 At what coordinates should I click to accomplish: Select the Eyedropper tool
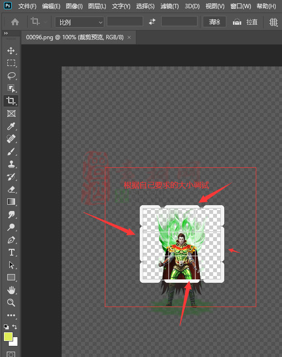tap(11, 126)
